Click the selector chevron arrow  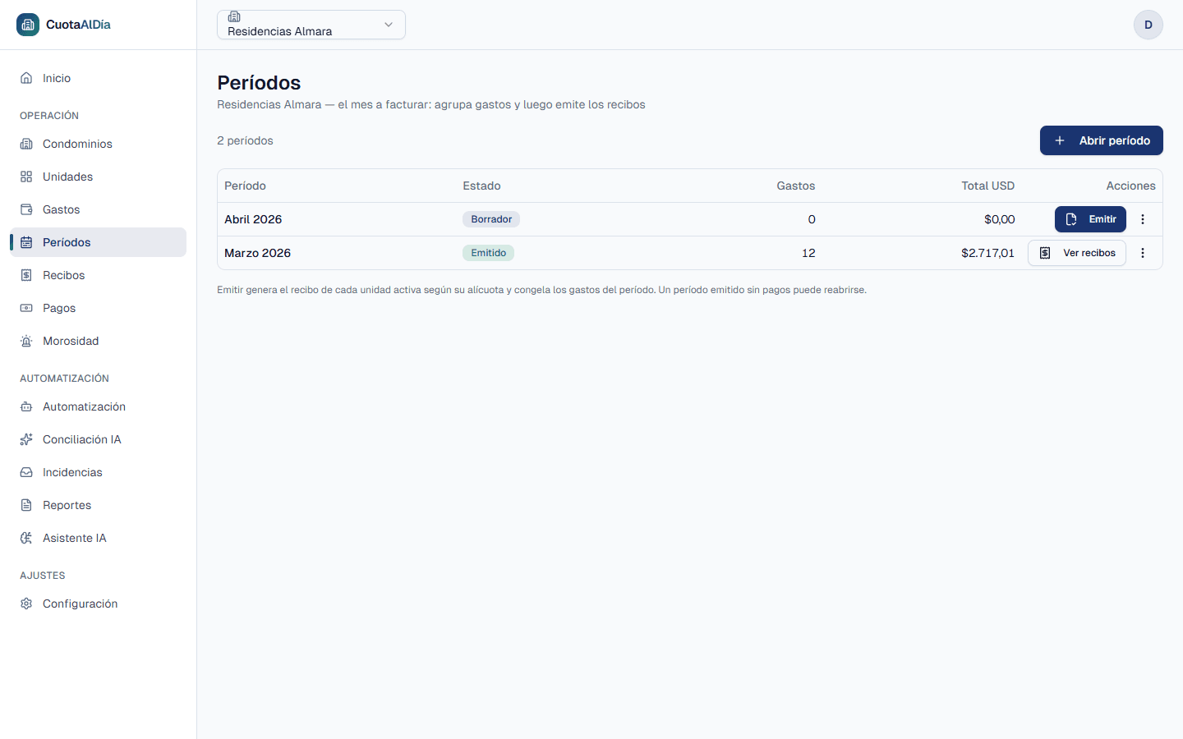[389, 25]
